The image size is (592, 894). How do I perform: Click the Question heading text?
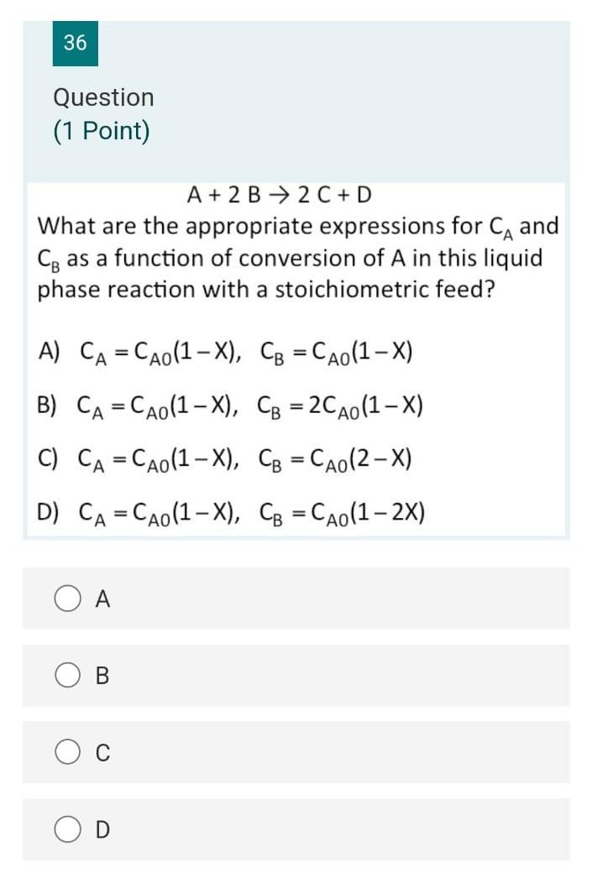(102, 97)
